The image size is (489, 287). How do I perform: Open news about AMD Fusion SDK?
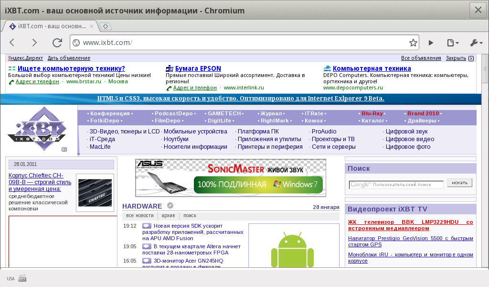pos(193,232)
